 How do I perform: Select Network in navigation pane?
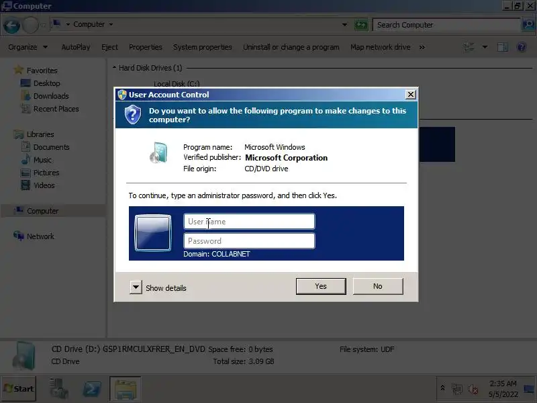coord(40,236)
